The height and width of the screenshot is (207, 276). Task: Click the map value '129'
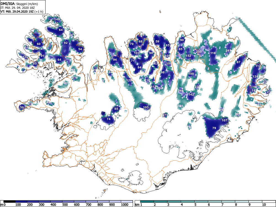pos(129,80)
